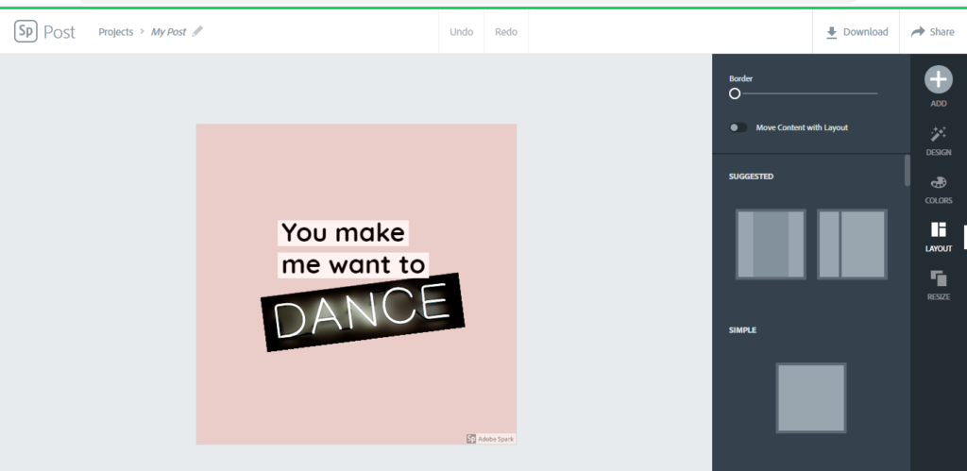Click the LAYOUT label in sidebar

(938, 249)
